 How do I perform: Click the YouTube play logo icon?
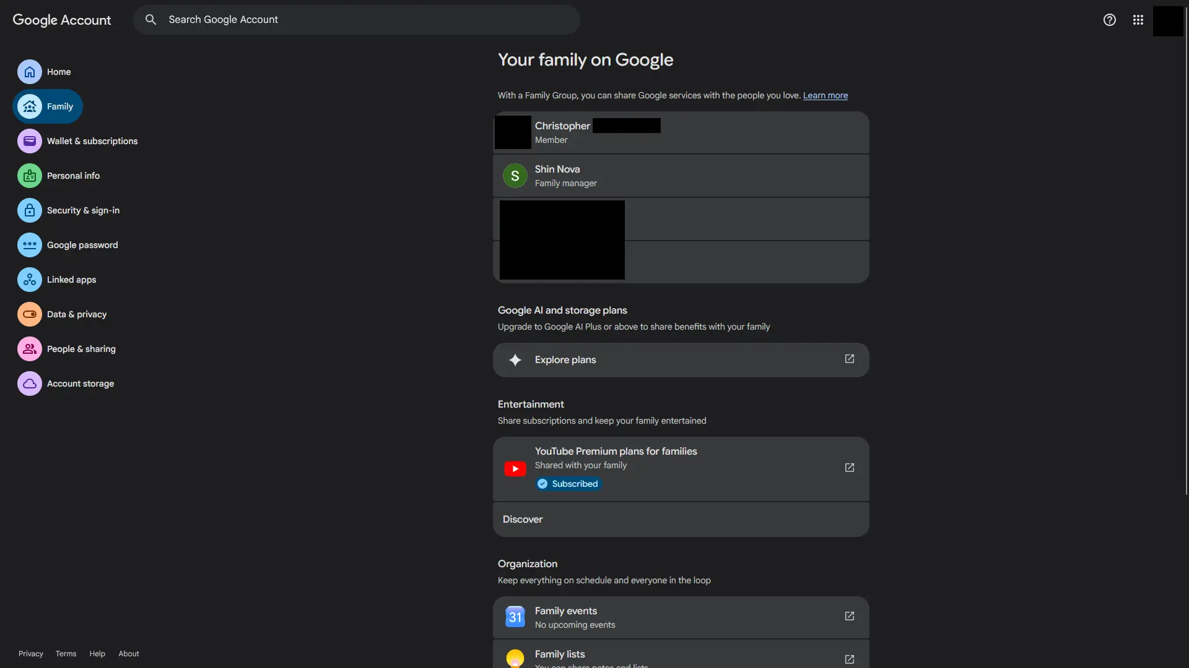coord(515,469)
